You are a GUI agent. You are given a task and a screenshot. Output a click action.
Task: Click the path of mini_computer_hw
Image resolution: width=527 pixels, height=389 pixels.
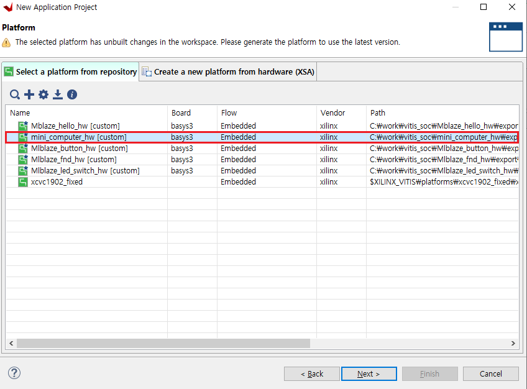click(x=443, y=137)
